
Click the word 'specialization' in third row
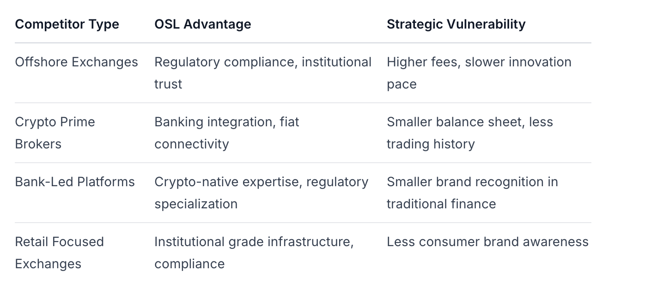(196, 204)
